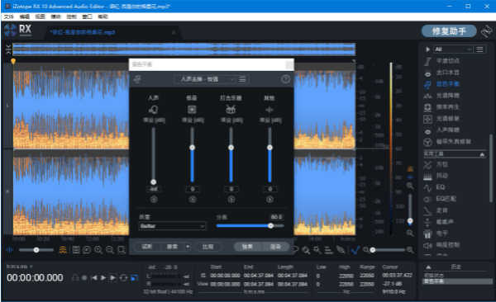The height and width of the screenshot is (302, 496).
Task: Open the 修复助手 repair assistant
Action: click(x=449, y=31)
